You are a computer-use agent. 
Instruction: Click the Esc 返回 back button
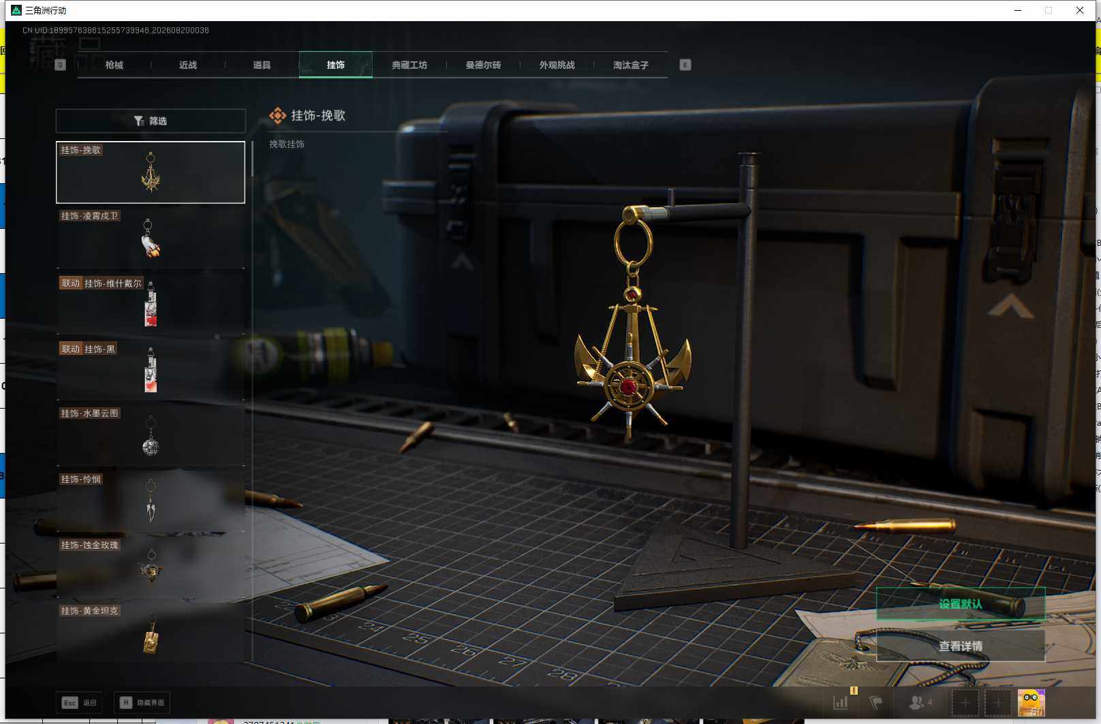pos(79,702)
